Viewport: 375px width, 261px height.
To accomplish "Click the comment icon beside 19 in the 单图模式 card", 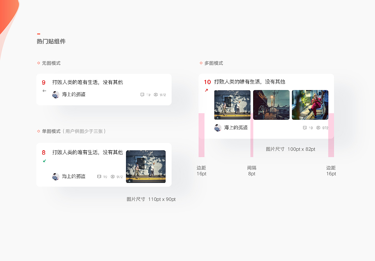I will 99,176.
